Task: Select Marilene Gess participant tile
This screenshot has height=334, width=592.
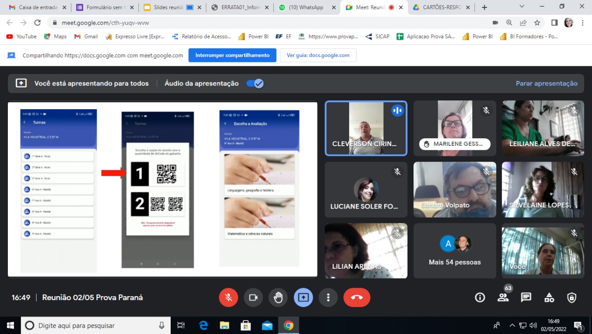Action: coord(455,128)
